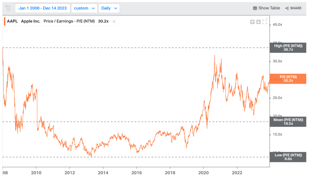This screenshot has width=311, height=186.
Task: Click the collapse sidebar arrow icon
Action: (8, 8)
